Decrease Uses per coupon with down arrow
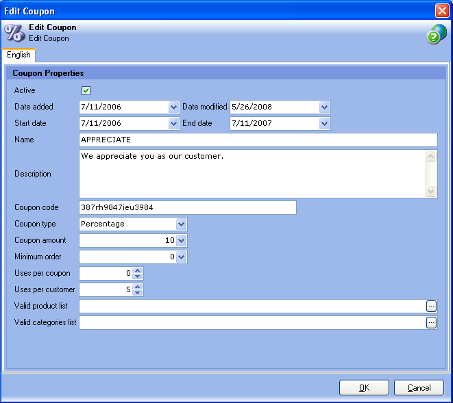453x403 pixels. pos(138,276)
